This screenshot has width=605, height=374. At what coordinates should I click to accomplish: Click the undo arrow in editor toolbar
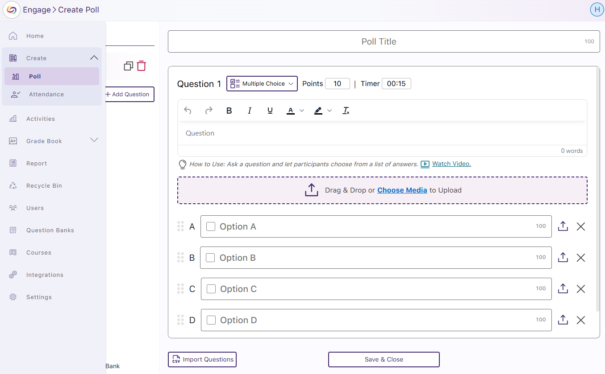pyautogui.click(x=188, y=111)
